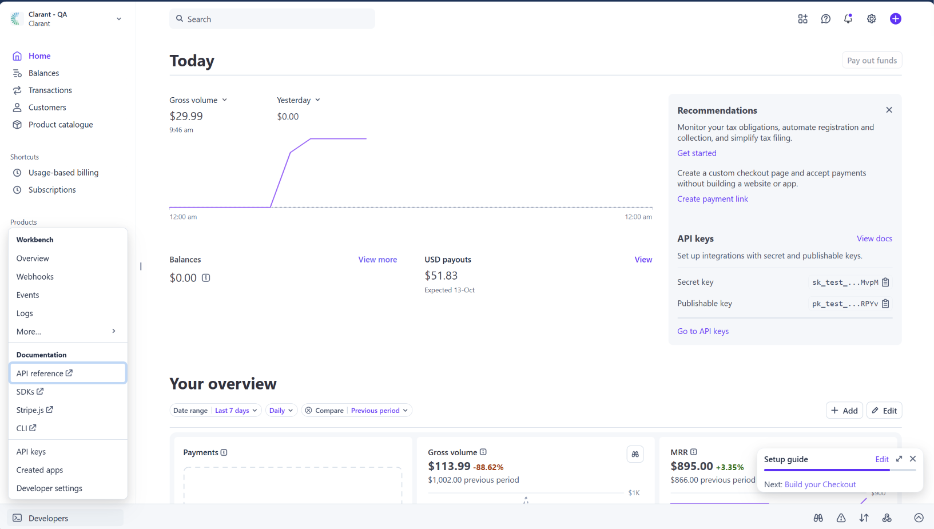Screen dimensions: 934x529
Task: Click warning triangle icon in bottom bar
Action: coord(841,518)
